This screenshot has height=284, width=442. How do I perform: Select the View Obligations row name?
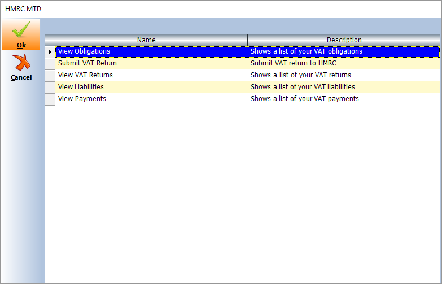[84, 51]
